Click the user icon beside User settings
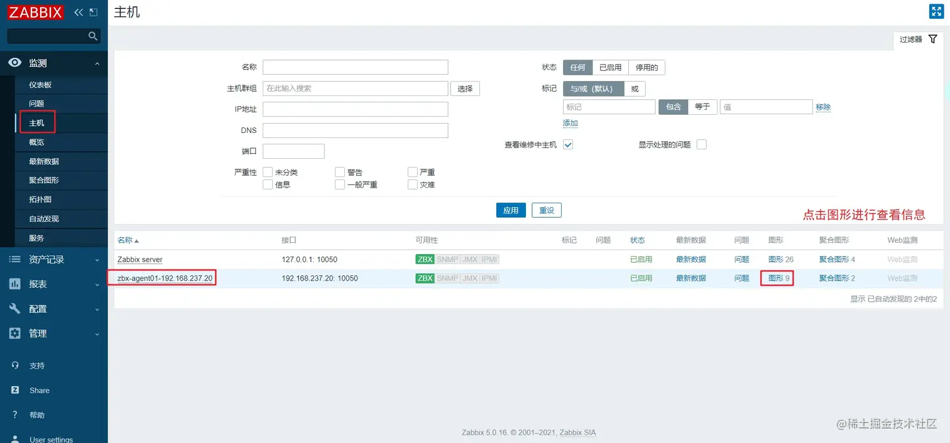This screenshot has width=950, height=443. pyautogui.click(x=15, y=439)
